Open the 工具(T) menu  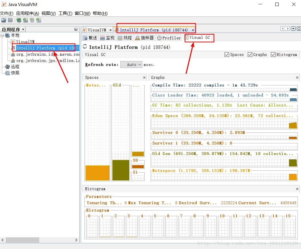click(x=66, y=13)
